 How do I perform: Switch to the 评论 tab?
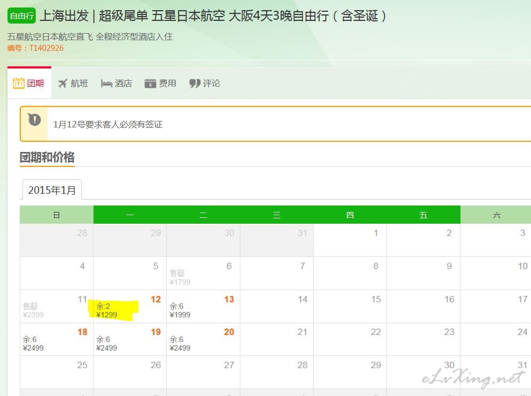coord(205,83)
